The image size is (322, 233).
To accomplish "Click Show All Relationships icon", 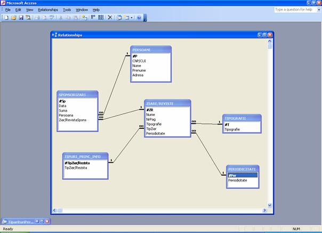I will 101,18.
